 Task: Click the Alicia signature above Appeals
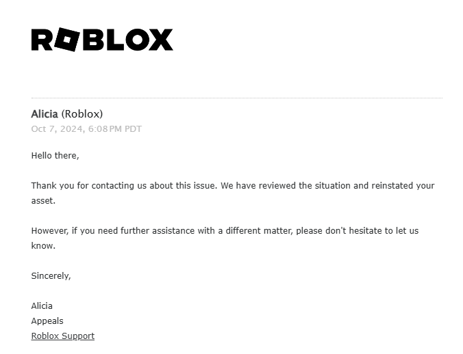coord(42,306)
